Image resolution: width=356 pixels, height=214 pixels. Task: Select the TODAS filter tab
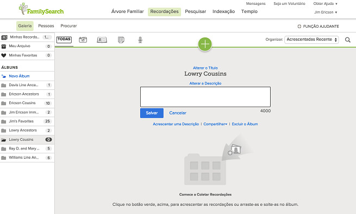click(64, 40)
